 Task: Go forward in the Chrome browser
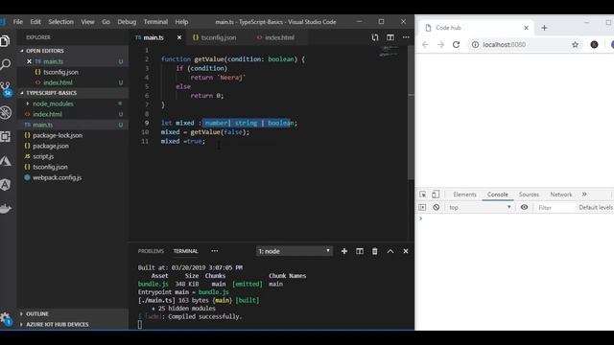(x=441, y=45)
